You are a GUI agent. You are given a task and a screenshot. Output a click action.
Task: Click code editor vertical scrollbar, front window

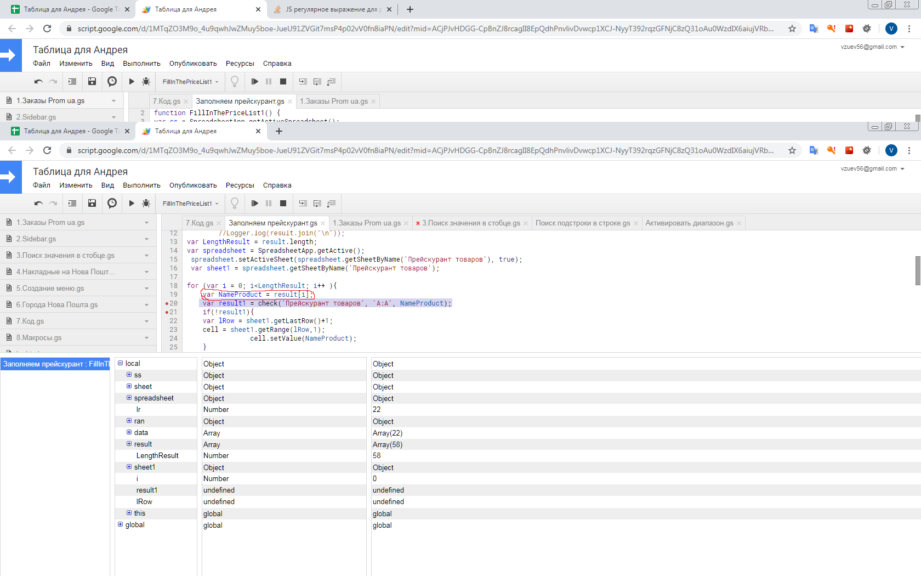[918, 270]
